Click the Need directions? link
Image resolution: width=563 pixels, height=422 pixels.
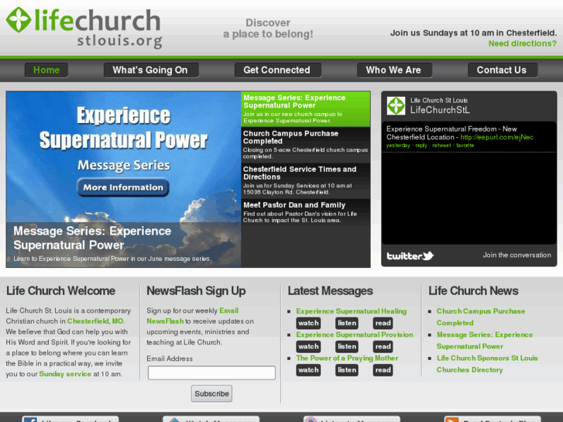click(523, 43)
